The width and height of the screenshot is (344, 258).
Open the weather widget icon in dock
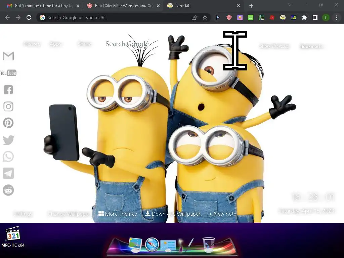(168, 246)
